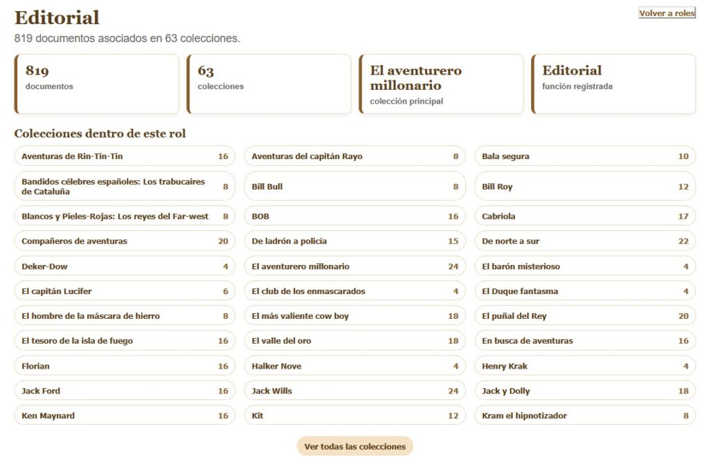The height and width of the screenshot is (460, 709).
Task: Open the El puñal del Rey collection
Action: [x=585, y=316]
